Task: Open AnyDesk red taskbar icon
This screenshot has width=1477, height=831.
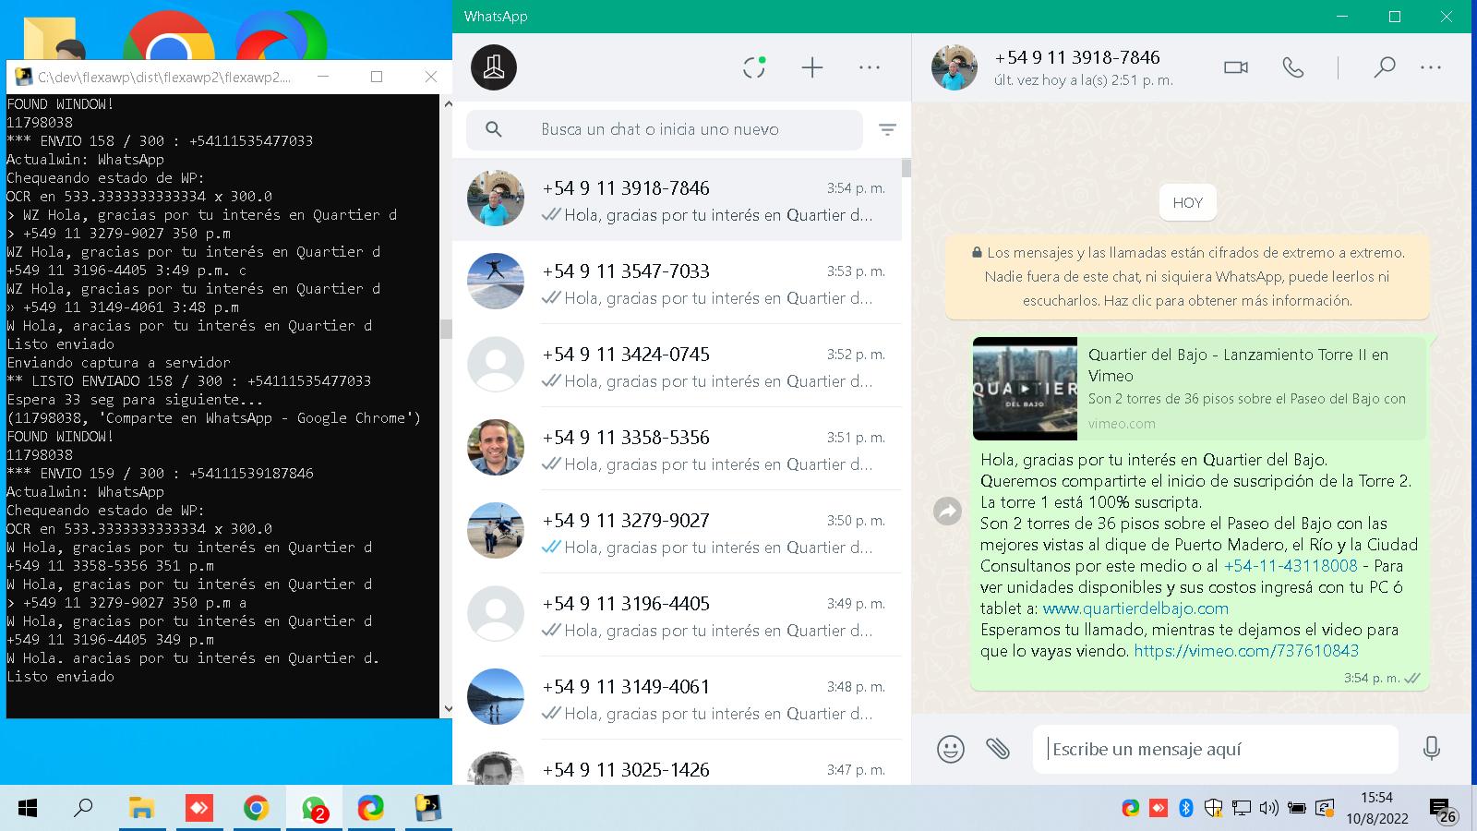Action: coord(198,809)
